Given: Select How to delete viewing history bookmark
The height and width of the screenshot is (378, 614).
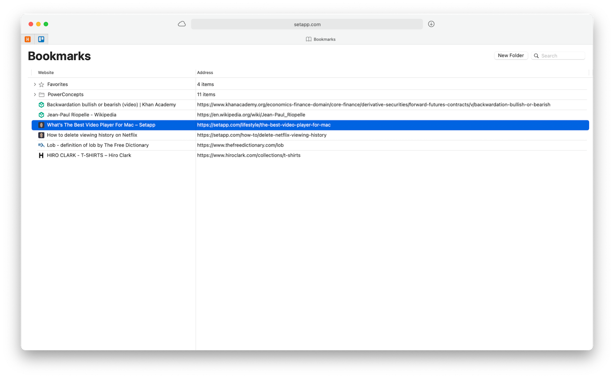Looking at the screenshot, I should (x=92, y=135).
